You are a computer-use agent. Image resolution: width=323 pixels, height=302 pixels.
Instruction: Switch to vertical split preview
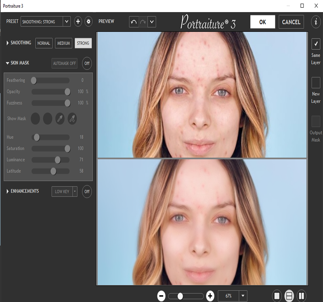point(301,296)
